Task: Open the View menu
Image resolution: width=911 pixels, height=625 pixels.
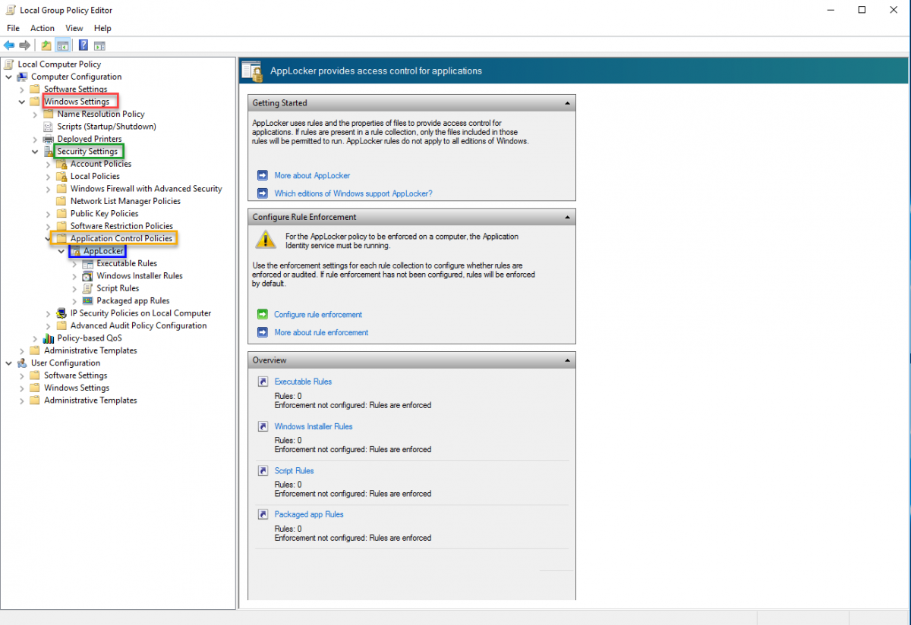Action: [74, 28]
